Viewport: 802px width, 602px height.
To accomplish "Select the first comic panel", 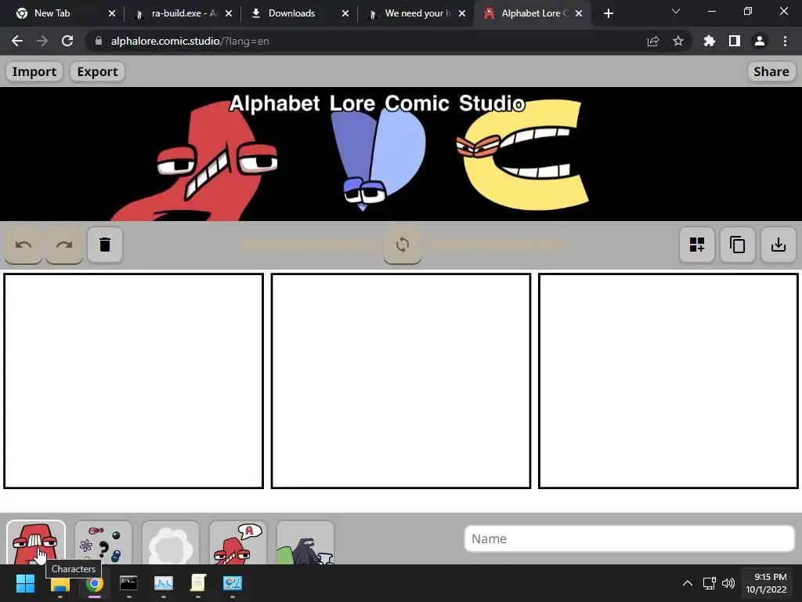I will pyautogui.click(x=133, y=381).
